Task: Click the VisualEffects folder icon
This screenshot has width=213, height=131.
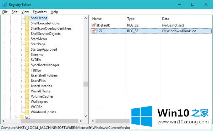Action: (x=27, y=91)
